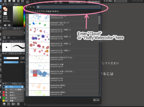The height and width of the screenshot is (107, 144).
Task: Expand the 鳥スタンプ brush entry arrow
Action: coord(27,24)
